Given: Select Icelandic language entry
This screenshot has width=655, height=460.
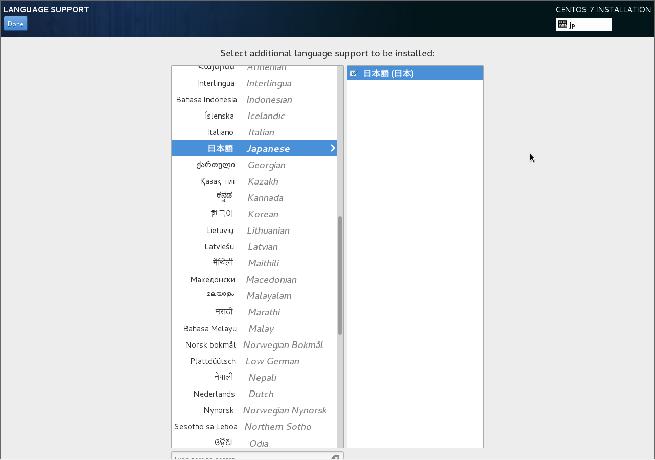Looking at the screenshot, I should click(254, 116).
